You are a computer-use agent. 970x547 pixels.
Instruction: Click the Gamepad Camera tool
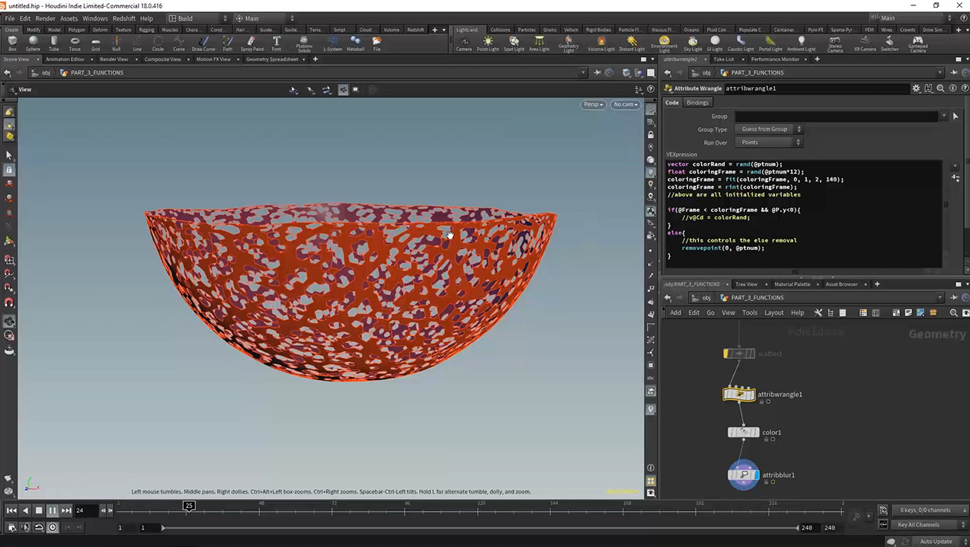[x=917, y=44]
